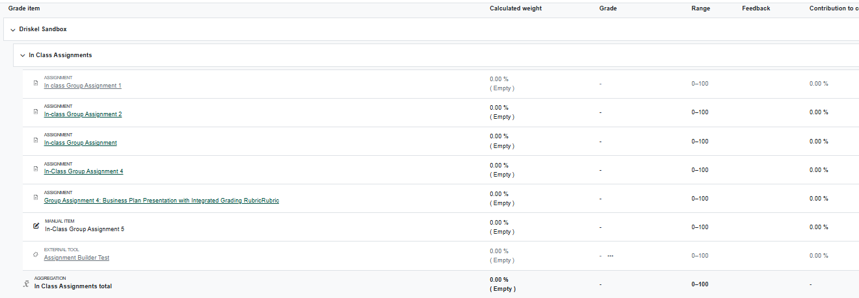This screenshot has height=298, width=859.
Task: Click the assignment icon beside In-class Group Assignment 2
Action: coord(36,112)
